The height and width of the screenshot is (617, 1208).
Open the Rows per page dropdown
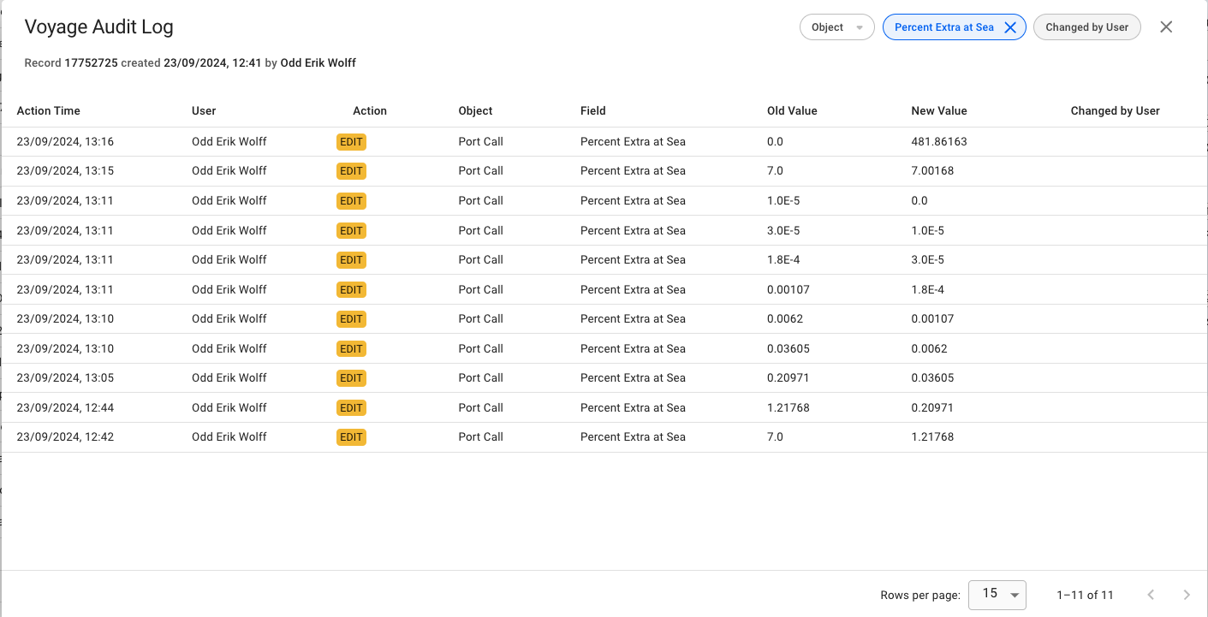click(x=997, y=595)
